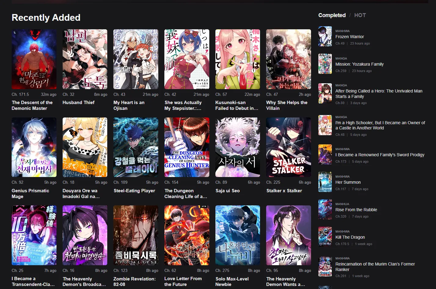Open The Dungeon Cleaning Life cover

[187, 147]
